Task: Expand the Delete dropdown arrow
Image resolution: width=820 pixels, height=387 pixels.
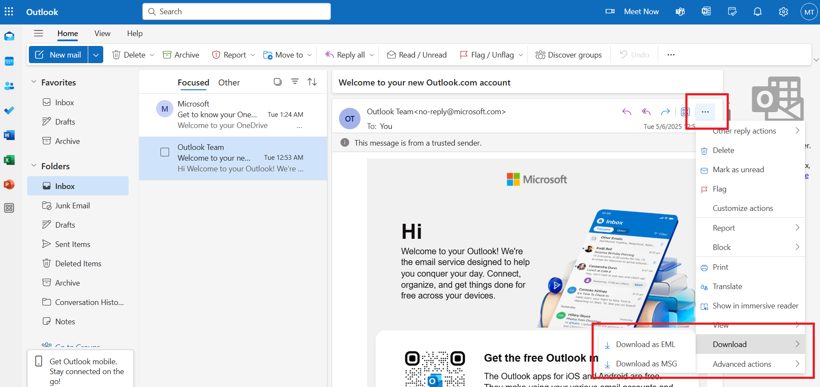Action: click(152, 55)
